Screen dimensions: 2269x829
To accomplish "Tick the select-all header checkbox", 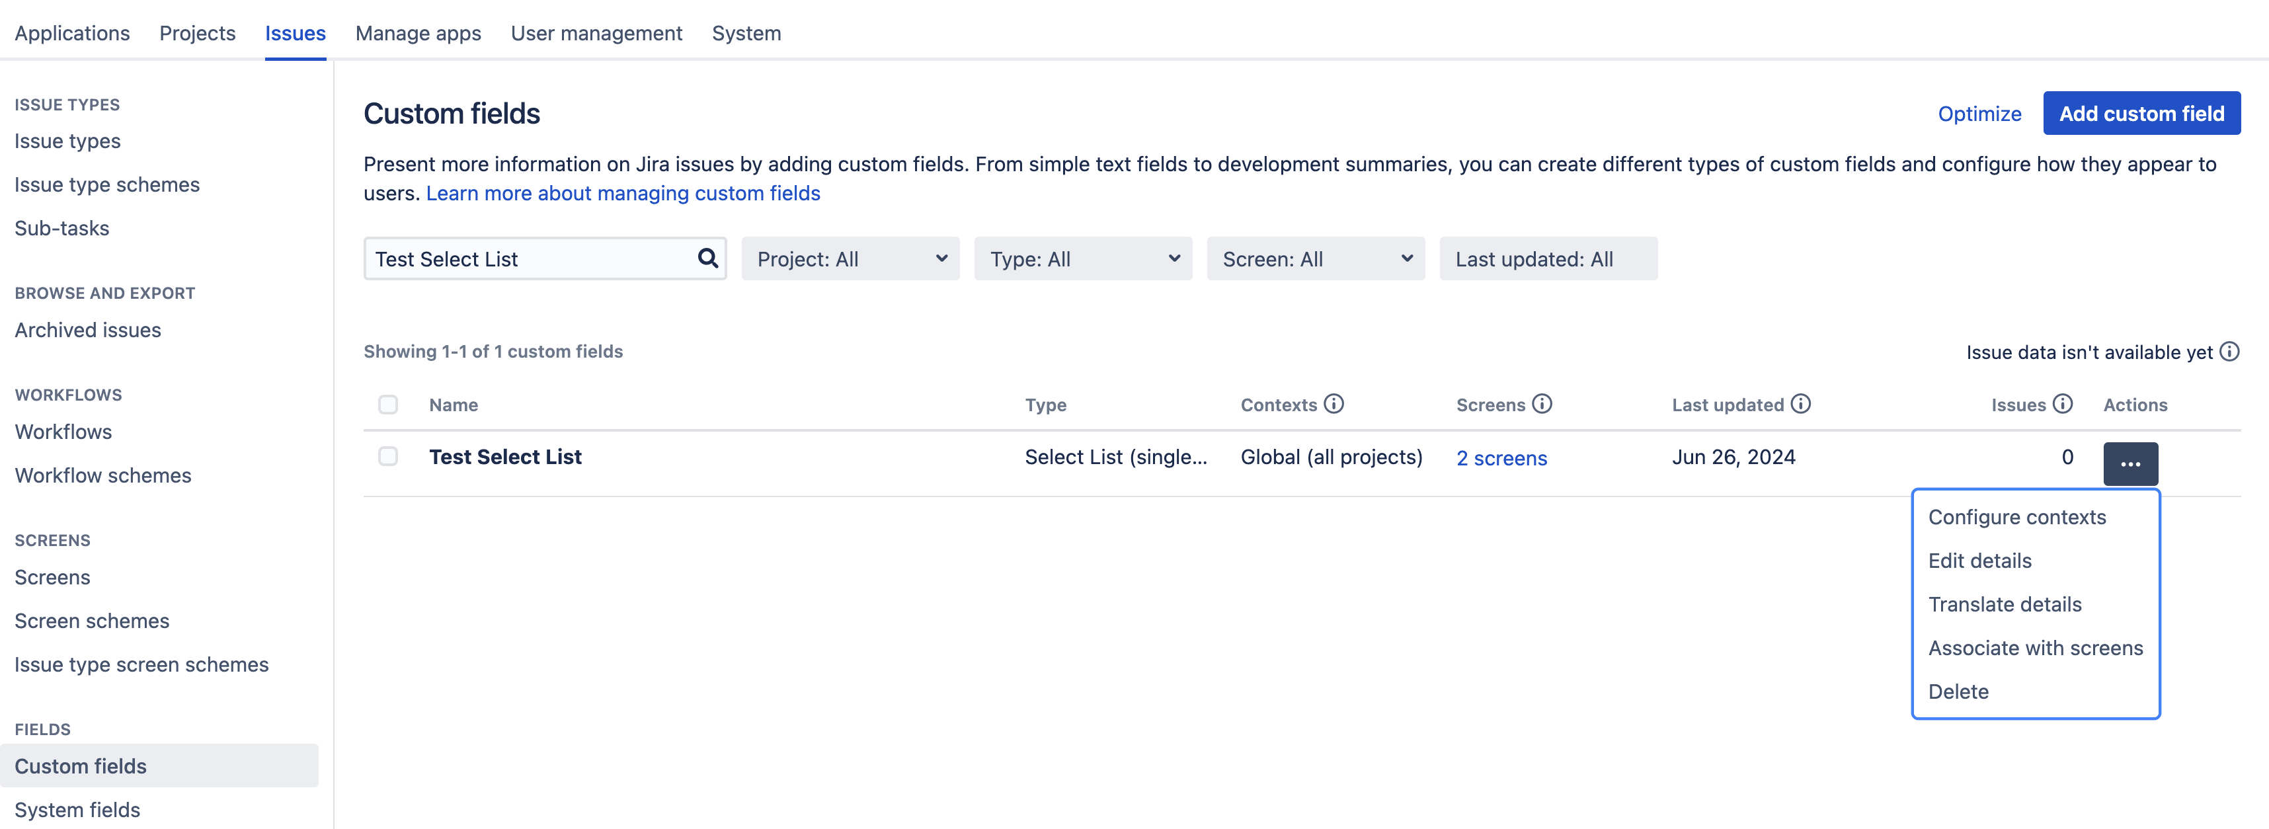I will pyautogui.click(x=387, y=405).
